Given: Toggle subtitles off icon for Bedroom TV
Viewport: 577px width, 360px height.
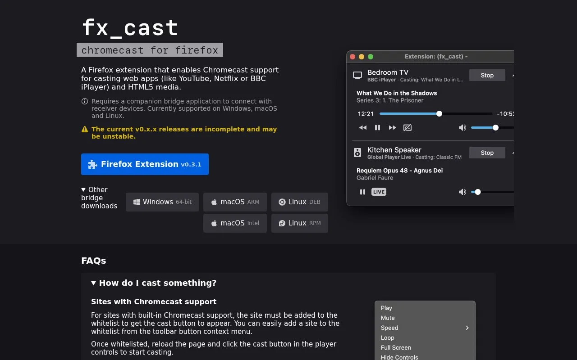Looking at the screenshot, I should tap(408, 128).
